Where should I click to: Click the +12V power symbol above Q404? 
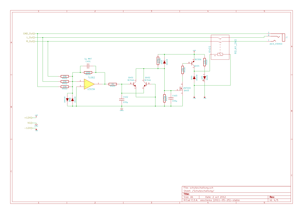194,51
